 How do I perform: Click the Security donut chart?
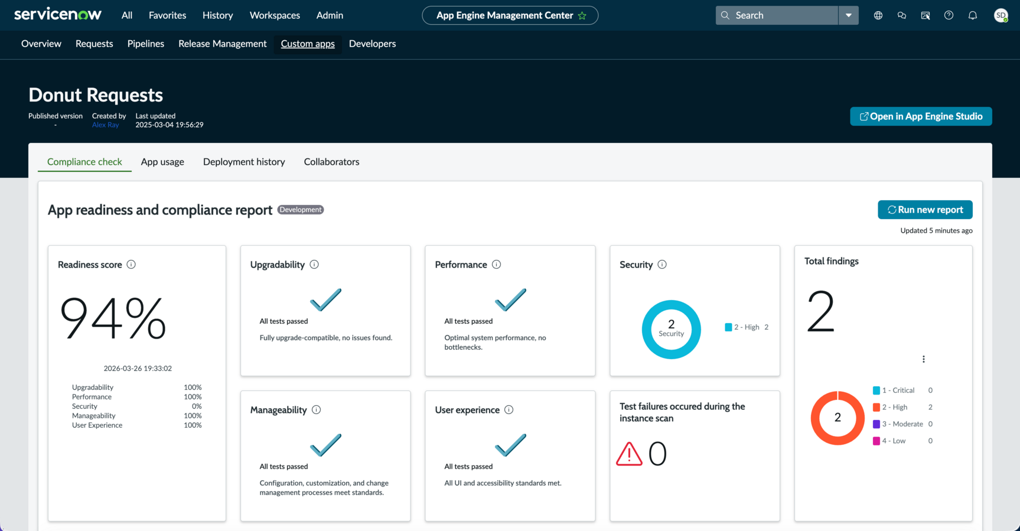point(672,330)
